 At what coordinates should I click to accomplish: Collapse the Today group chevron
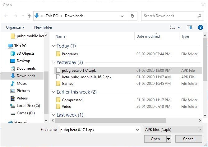click(x=54, y=46)
